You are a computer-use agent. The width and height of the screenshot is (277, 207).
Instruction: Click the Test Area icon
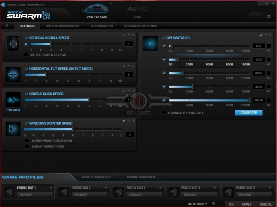point(13,100)
